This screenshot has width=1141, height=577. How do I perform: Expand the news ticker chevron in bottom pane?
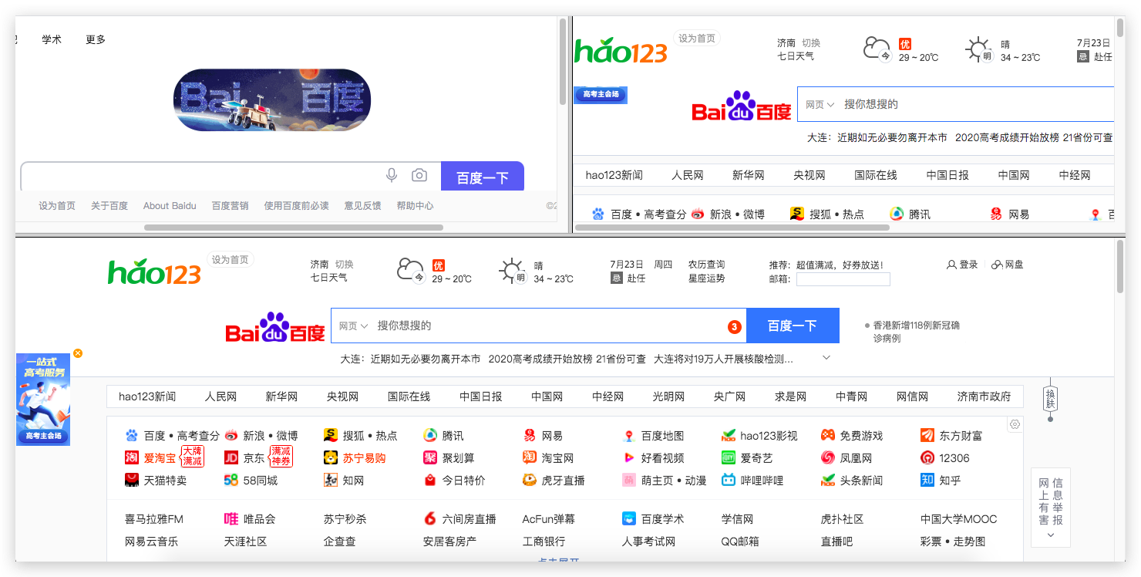(x=826, y=358)
